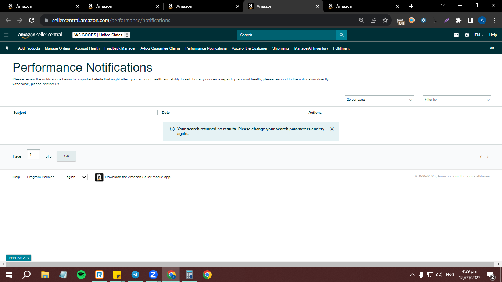Screen dimensions: 502x282
Task: Open Account Health menu item
Action: click(87, 48)
